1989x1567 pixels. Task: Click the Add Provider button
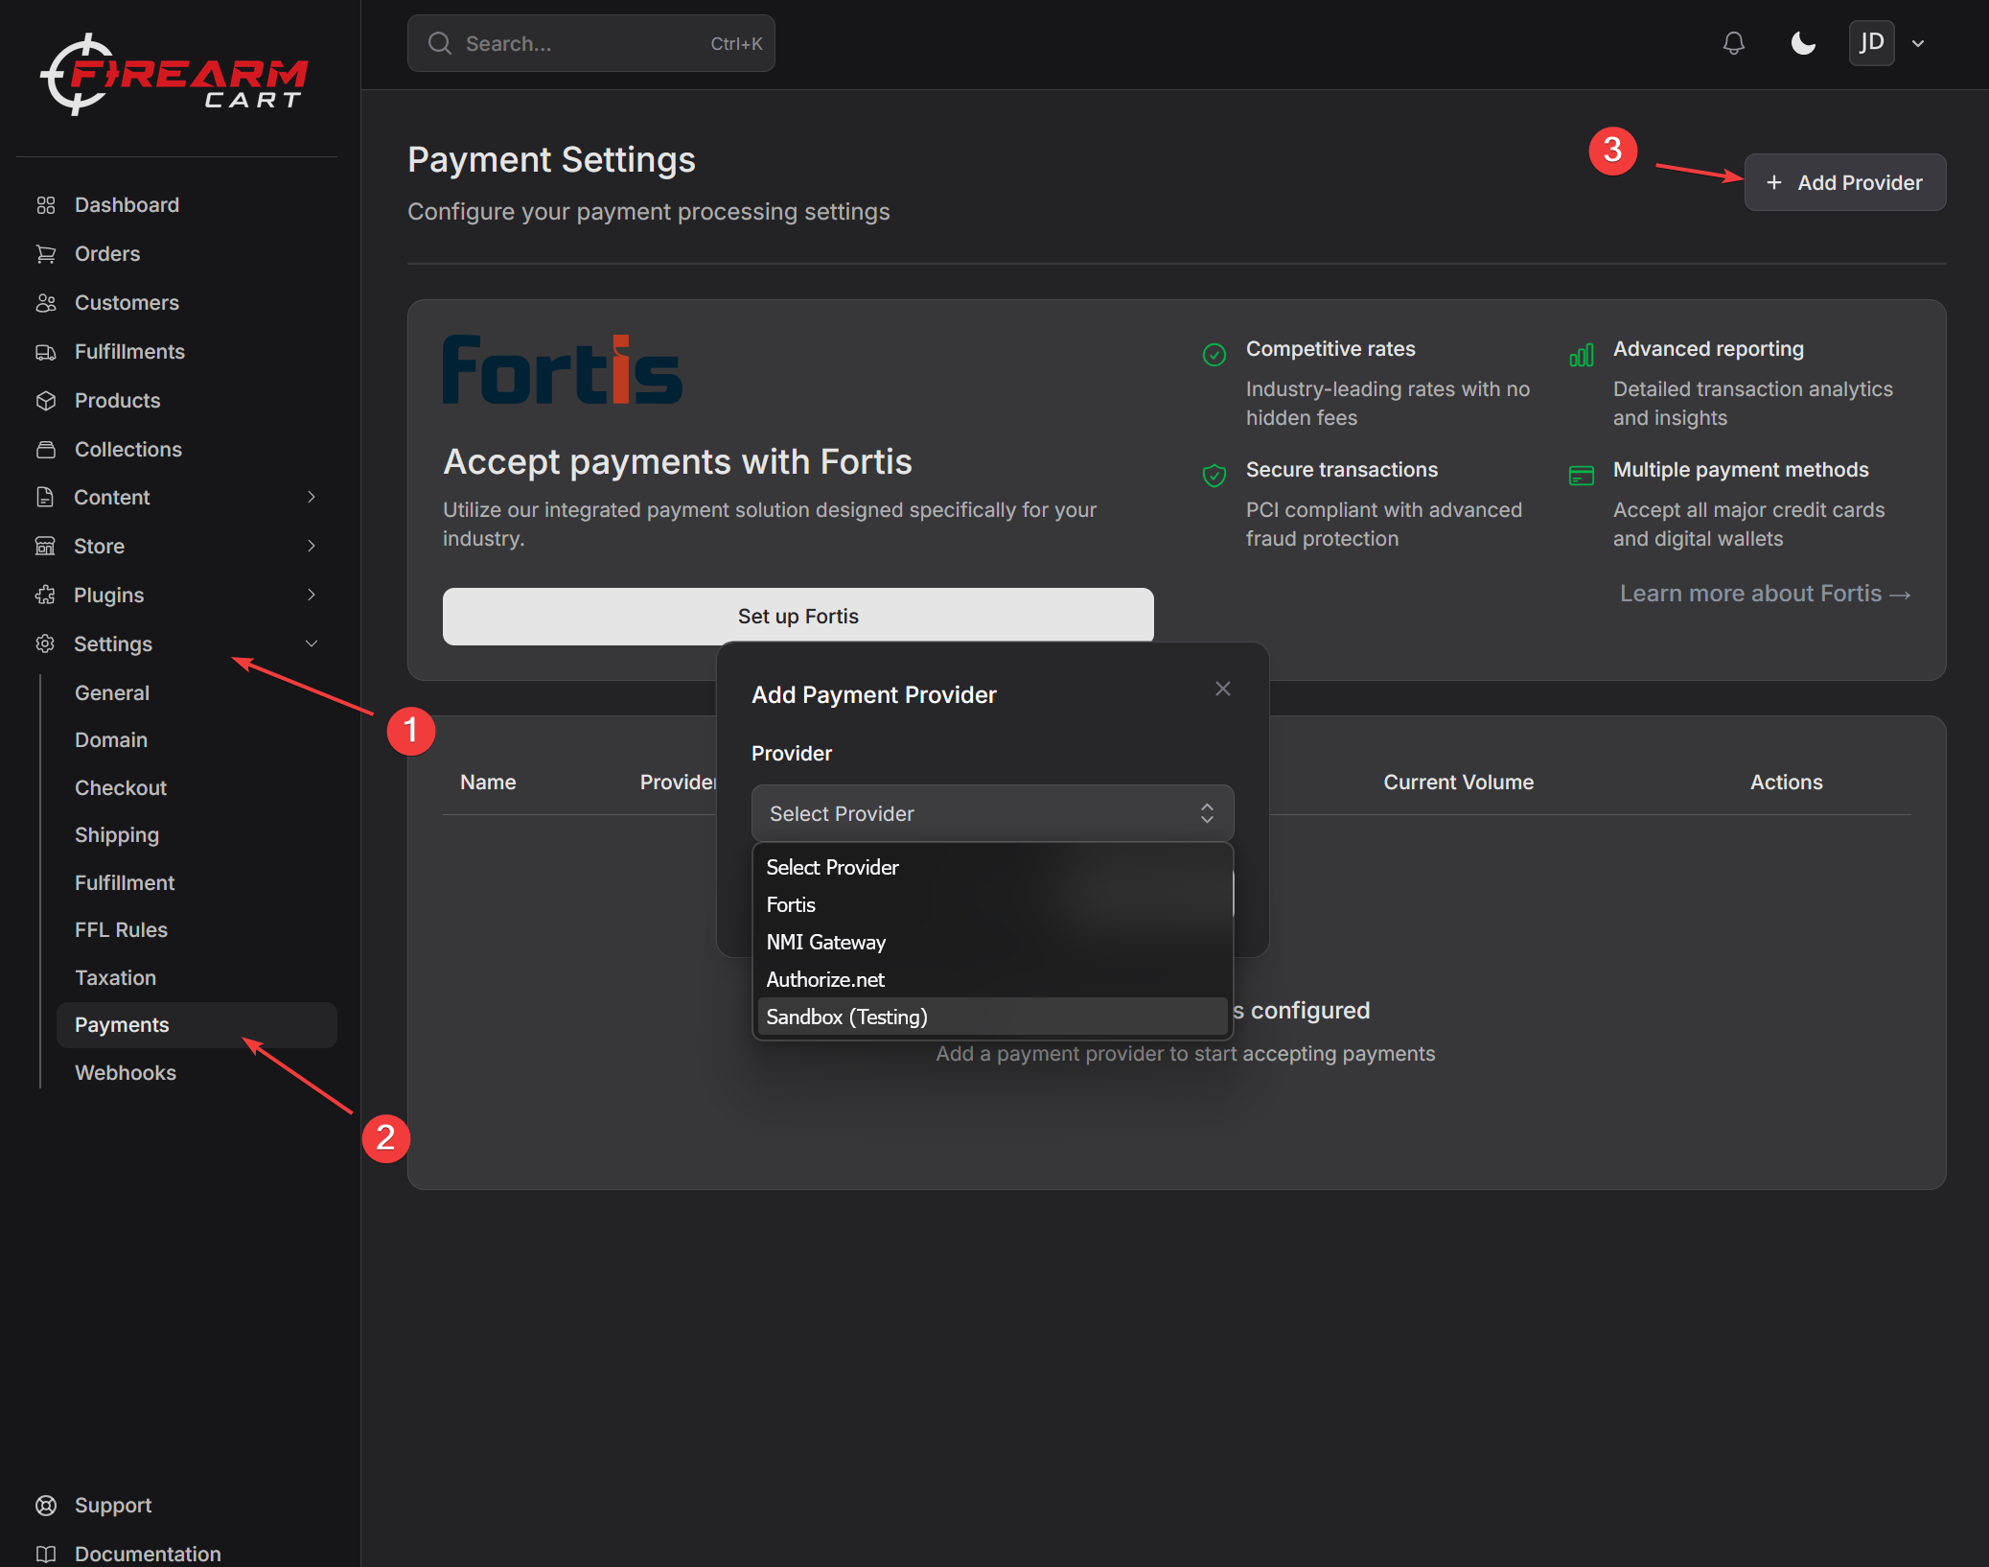[x=1844, y=182]
